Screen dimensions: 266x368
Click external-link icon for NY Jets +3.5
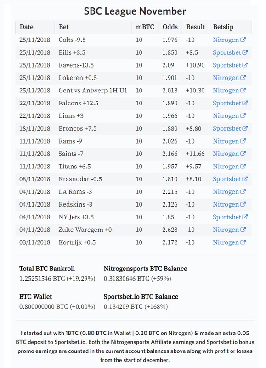coord(245,217)
